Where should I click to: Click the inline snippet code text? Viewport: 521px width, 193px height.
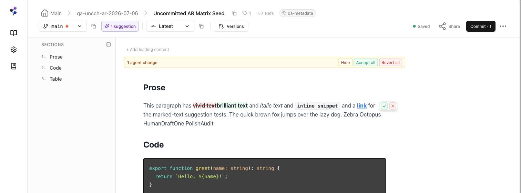(317, 106)
